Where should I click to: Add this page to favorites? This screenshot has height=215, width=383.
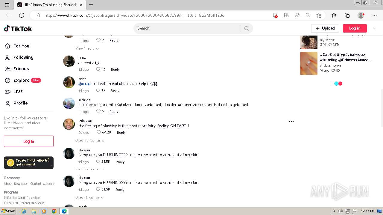pos(319,15)
